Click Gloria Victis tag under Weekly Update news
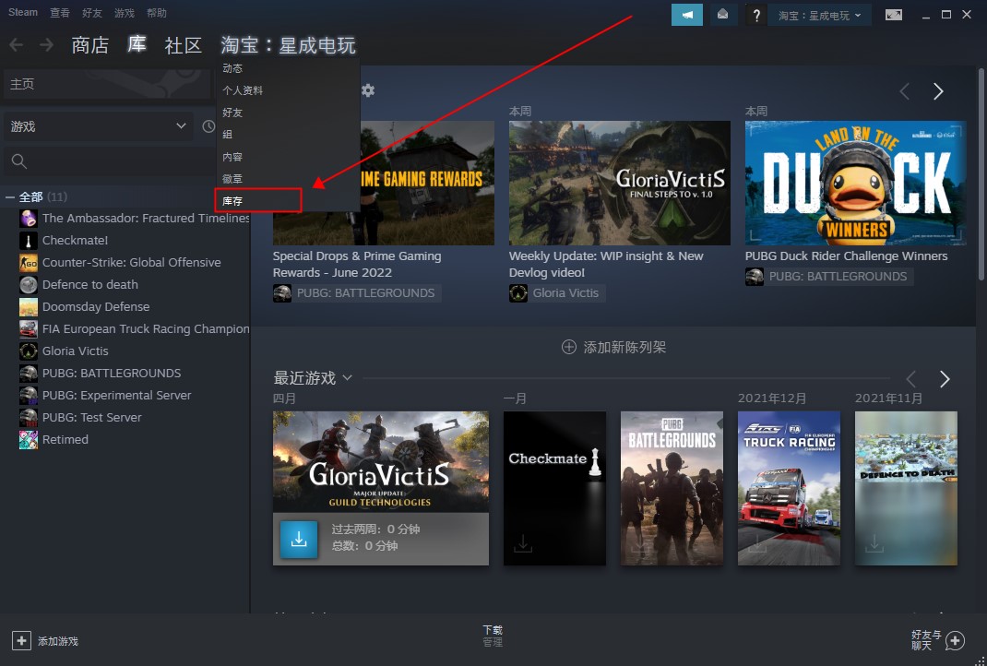The height and width of the screenshot is (666, 987). (557, 292)
